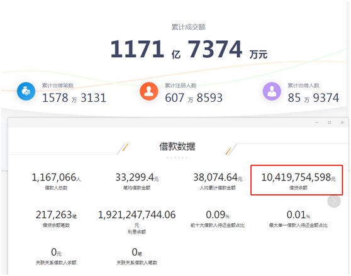
Task: Click the next arrow circle button
Action: (x=334, y=201)
